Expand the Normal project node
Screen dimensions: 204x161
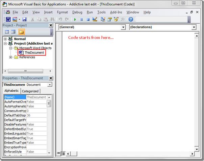tap(5, 39)
